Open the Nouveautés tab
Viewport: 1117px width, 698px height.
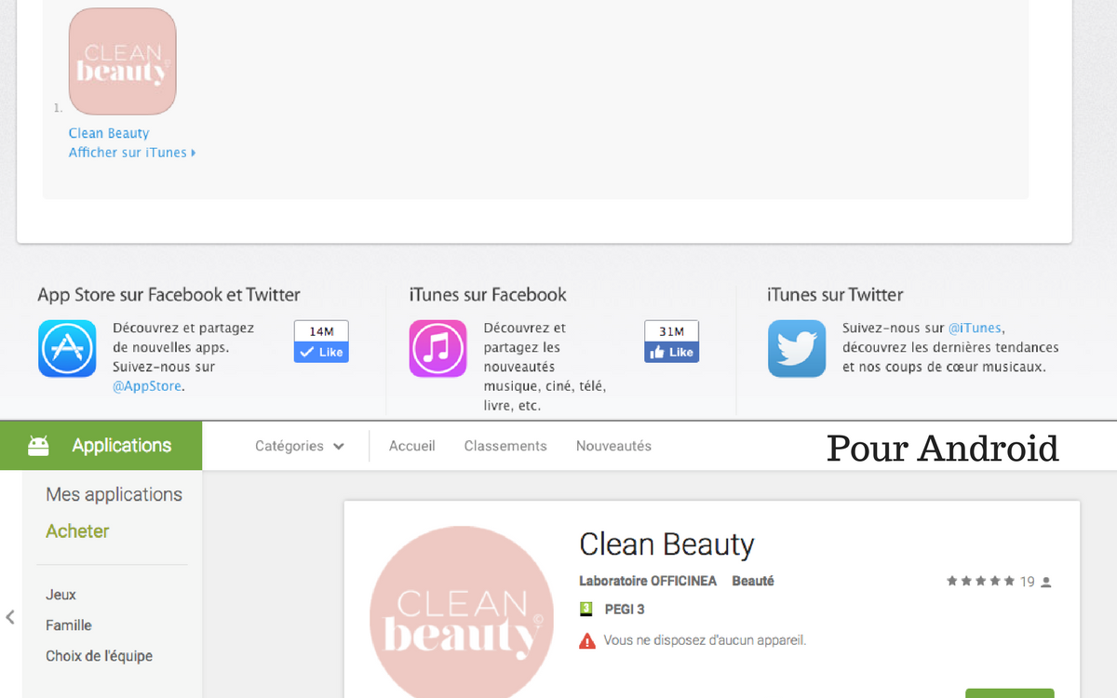[x=613, y=446]
